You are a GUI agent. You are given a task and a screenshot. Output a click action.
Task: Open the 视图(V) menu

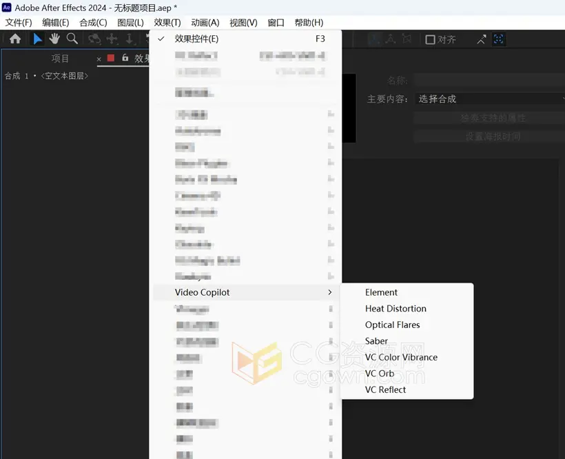pyautogui.click(x=244, y=23)
